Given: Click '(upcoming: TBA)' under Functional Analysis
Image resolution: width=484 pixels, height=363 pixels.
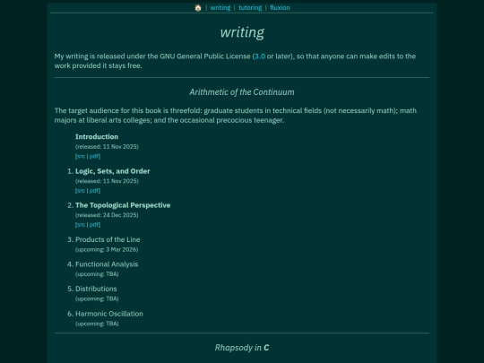Looking at the screenshot, I should click(x=97, y=274).
